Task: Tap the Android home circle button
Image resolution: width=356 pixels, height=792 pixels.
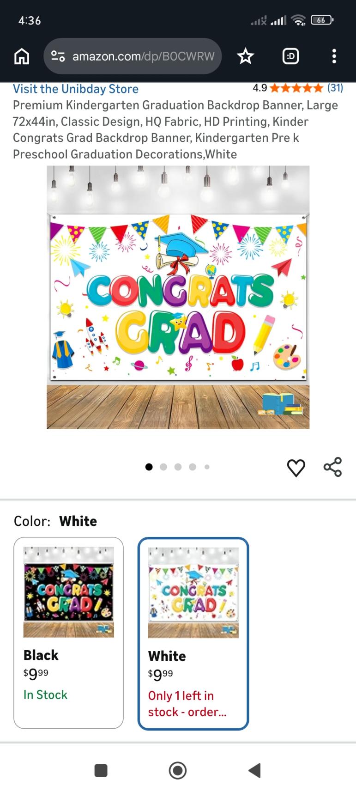Action: pos(178,770)
